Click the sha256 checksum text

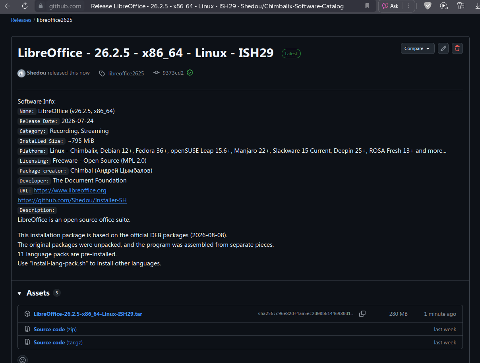pyautogui.click(x=306, y=314)
